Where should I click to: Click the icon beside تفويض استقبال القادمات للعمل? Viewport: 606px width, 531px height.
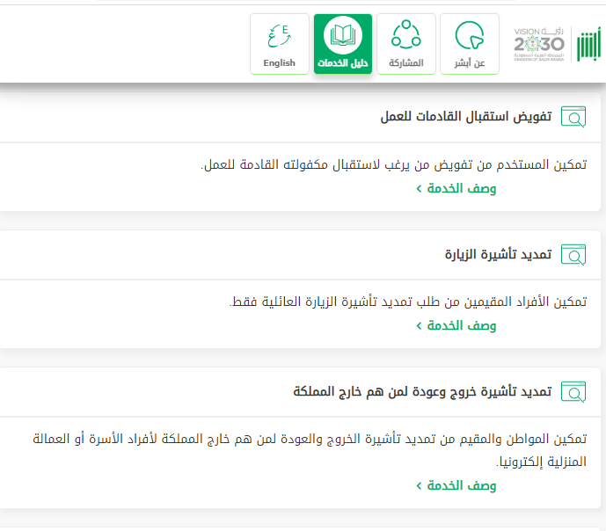tap(573, 117)
